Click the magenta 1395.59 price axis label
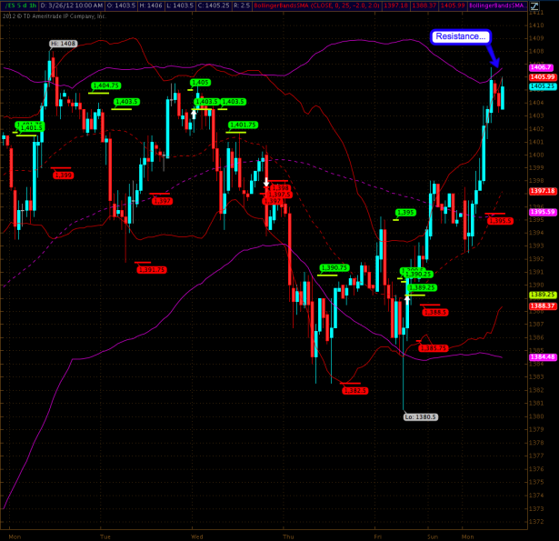The image size is (559, 541). click(x=543, y=212)
